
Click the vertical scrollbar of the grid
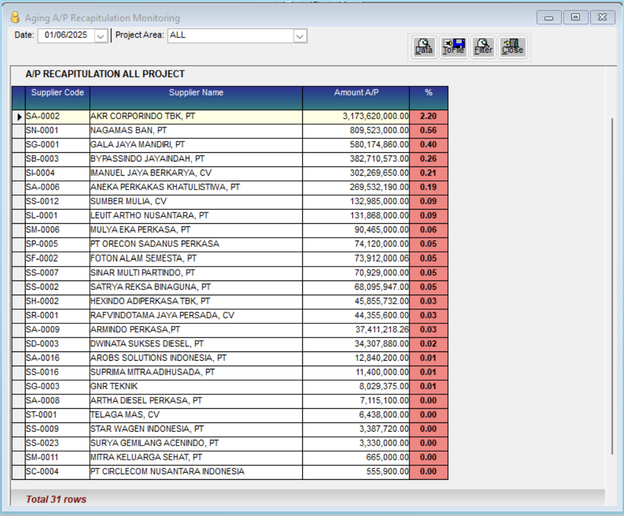(x=612, y=286)
